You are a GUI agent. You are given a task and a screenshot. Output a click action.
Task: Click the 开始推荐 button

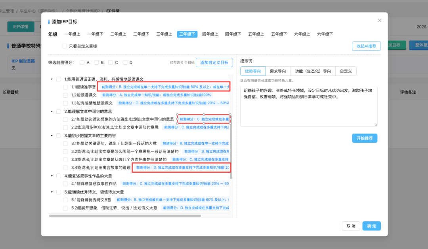pos(365,138)
